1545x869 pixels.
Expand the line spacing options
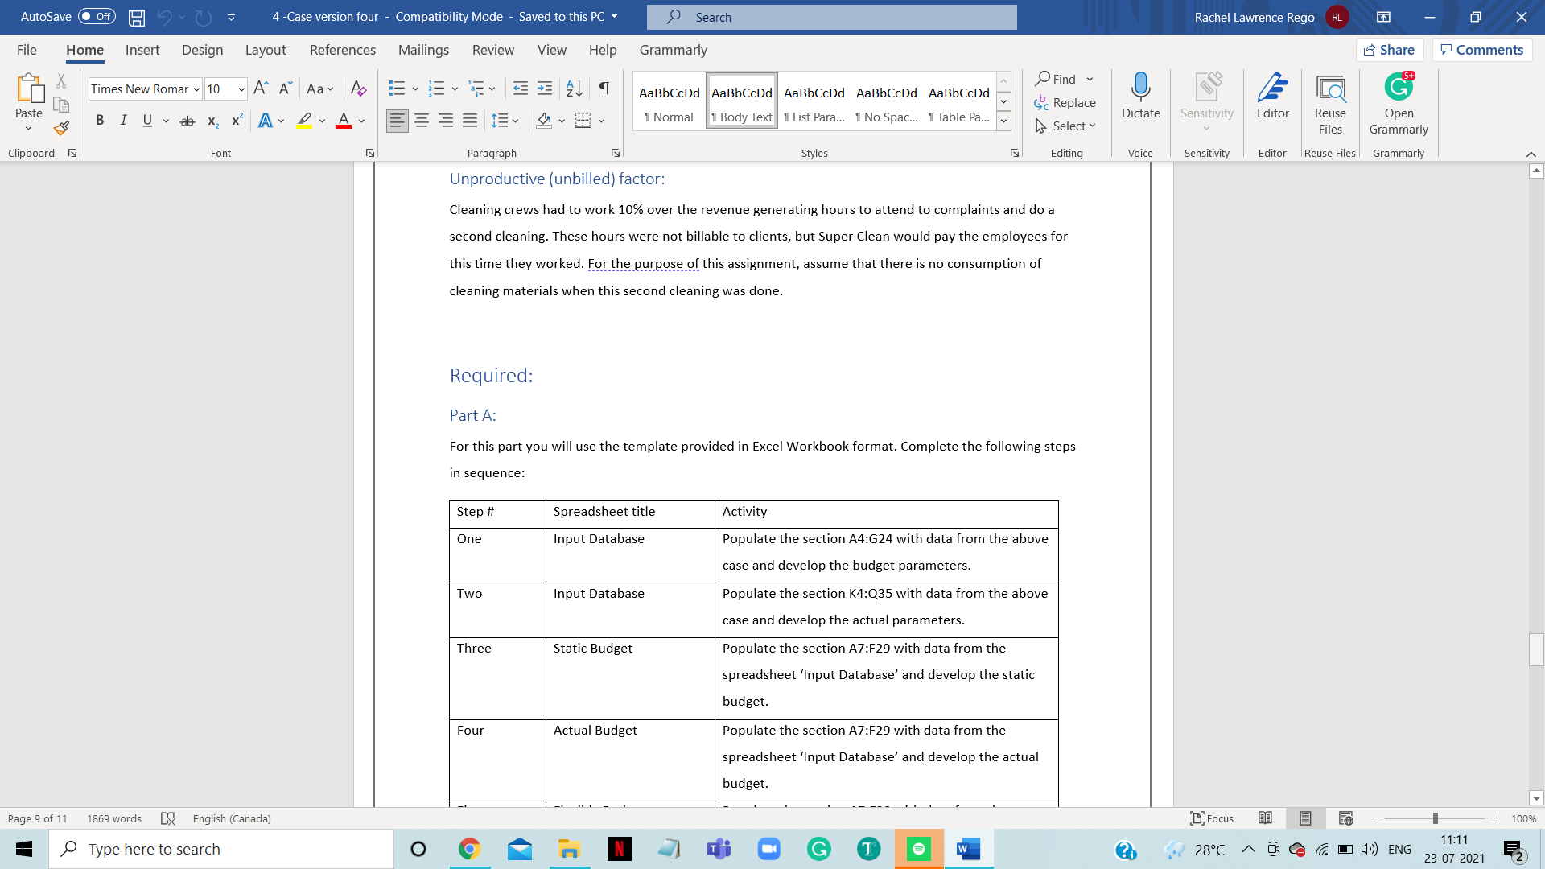pyautogui.click(x=515, y=120)
